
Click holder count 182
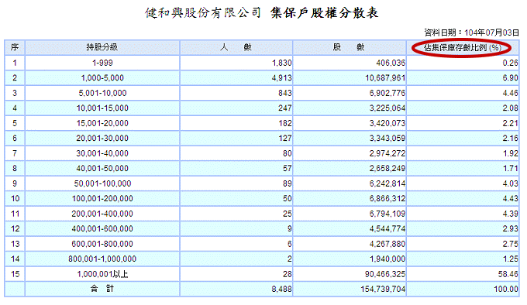click(x=285, y=123)
